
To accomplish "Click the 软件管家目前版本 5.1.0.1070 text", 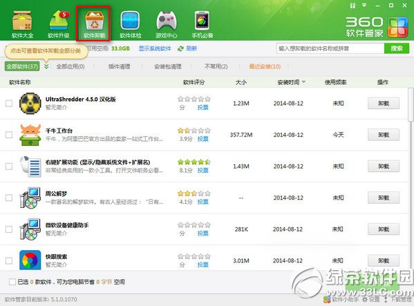I will tap(41, 299).
